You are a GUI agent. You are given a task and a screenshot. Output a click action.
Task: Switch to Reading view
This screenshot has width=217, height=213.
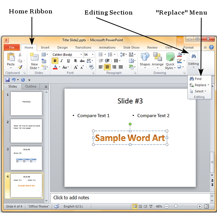click(145, 206)
